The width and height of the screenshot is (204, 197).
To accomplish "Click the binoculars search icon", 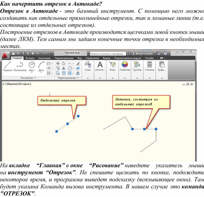I will [x=128, y=54].
